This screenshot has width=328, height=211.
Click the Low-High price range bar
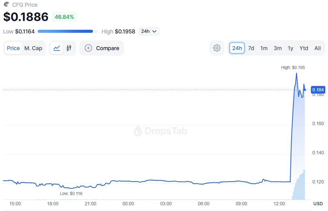68,31
